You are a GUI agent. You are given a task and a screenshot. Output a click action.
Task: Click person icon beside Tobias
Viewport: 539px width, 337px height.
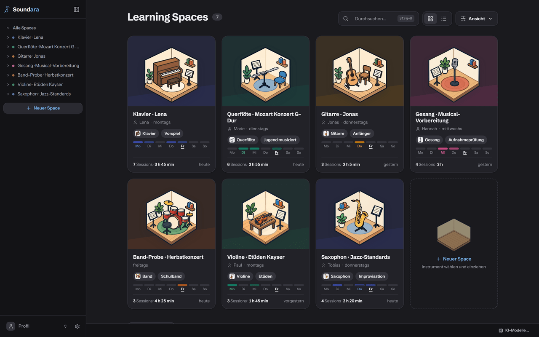[x=323, y=265]
